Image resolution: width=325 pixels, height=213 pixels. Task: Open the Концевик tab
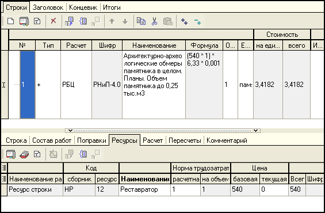tap(83, 7)
